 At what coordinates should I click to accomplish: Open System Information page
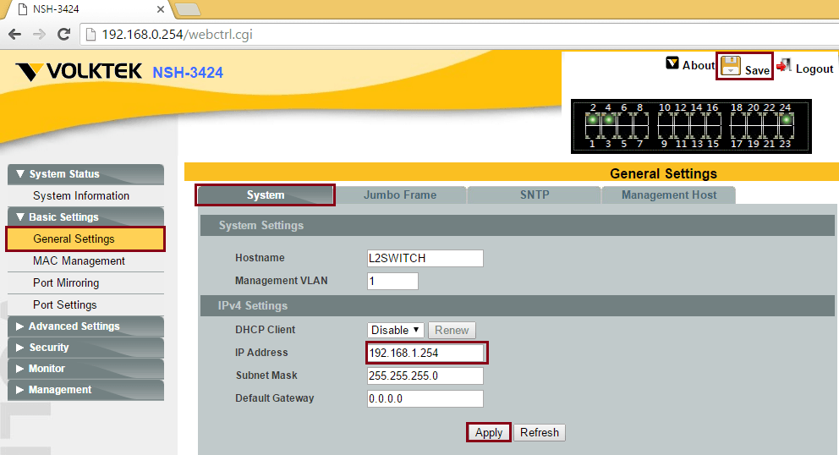point(81,196)
